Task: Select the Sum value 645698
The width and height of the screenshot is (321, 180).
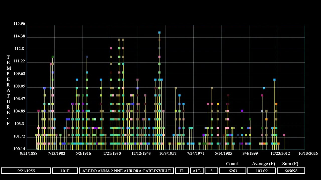Action: tap(291, 171)
